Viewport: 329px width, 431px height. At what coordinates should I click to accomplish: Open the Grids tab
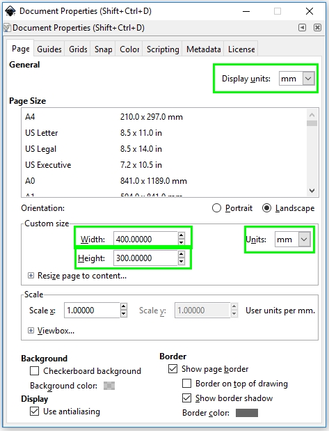(x=78, y=49)
